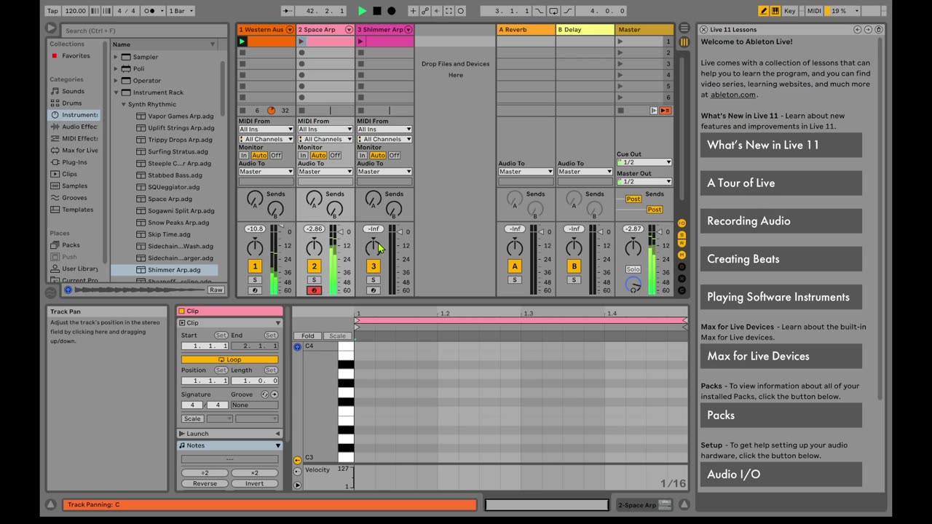Open track 3 Audio To Master dropdown
This screenshot has width=932, height=524.
[384, 172]
